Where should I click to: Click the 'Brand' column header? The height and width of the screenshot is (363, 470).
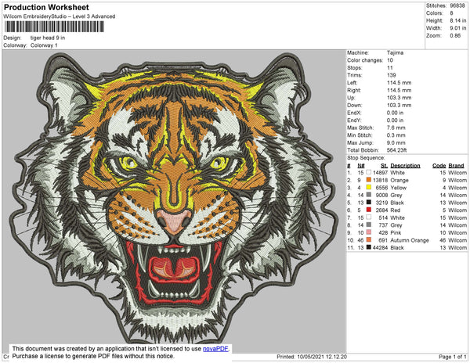pos(456,166)
